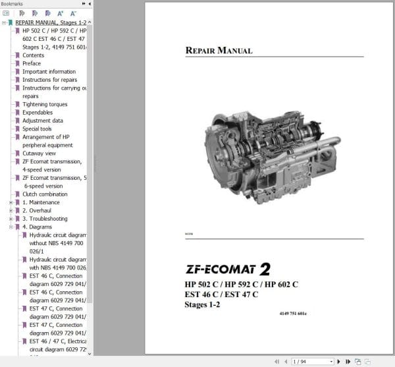
Task: Go to the next page
Action: pyautogui.click(x=339, y=362)
